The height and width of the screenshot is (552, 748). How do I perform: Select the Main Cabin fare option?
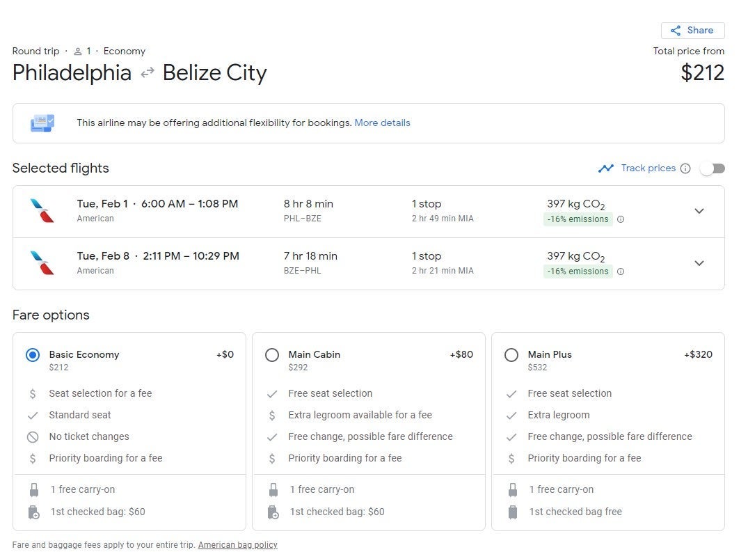pyautogui.click(x=272, y=355)
